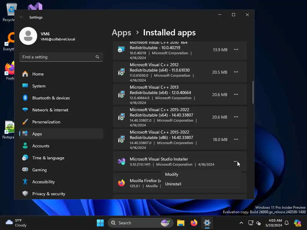Go to Gaming settings

point(61,170)
